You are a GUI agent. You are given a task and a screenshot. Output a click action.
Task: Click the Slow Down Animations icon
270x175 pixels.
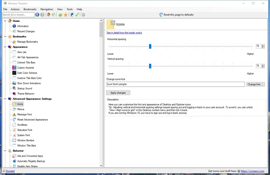coord(14,83)
